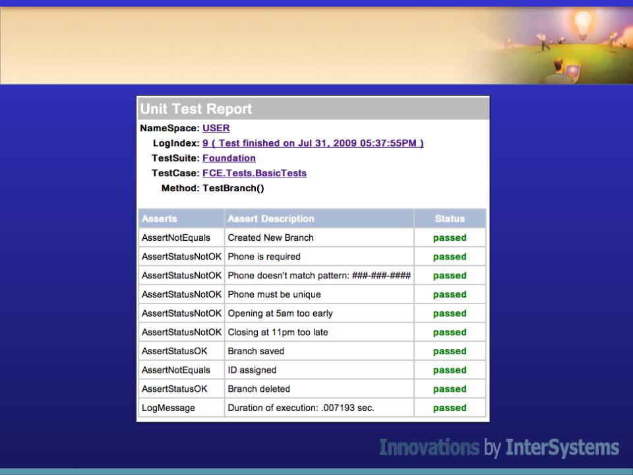This screenshot has height=475, width=633.
Task: Click AssertStatusOK in Branch deleted row
Action: tap(181, 389)
